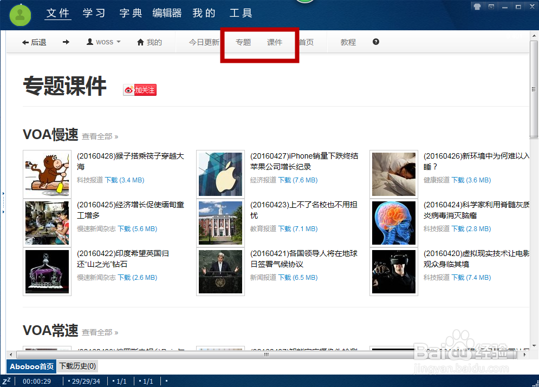Open the 今日更新 tab

204,42
